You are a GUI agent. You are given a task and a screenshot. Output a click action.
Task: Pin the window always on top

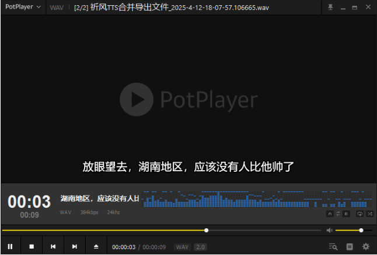pyautogui.click(x=331, y=7)
